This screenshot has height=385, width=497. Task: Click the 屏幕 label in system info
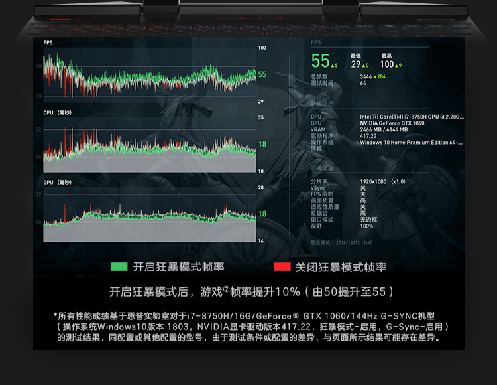click(x=316, y=149)
